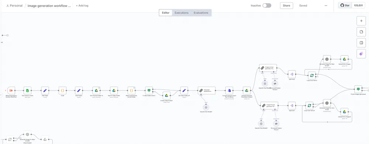Select the greyed Drive node right of the Generate Image For Main Script3 node
The width and height of the screenshot is (369, 144).
click(x=45, y=139)
